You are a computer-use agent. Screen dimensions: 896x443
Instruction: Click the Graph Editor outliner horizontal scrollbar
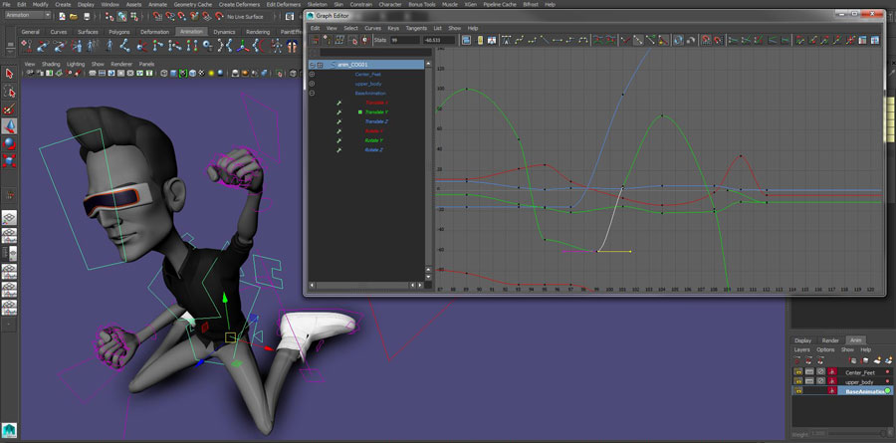coord(362,285)
